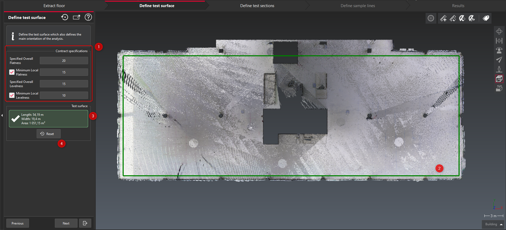Collapse the left side panel arrow

[2, 115]
